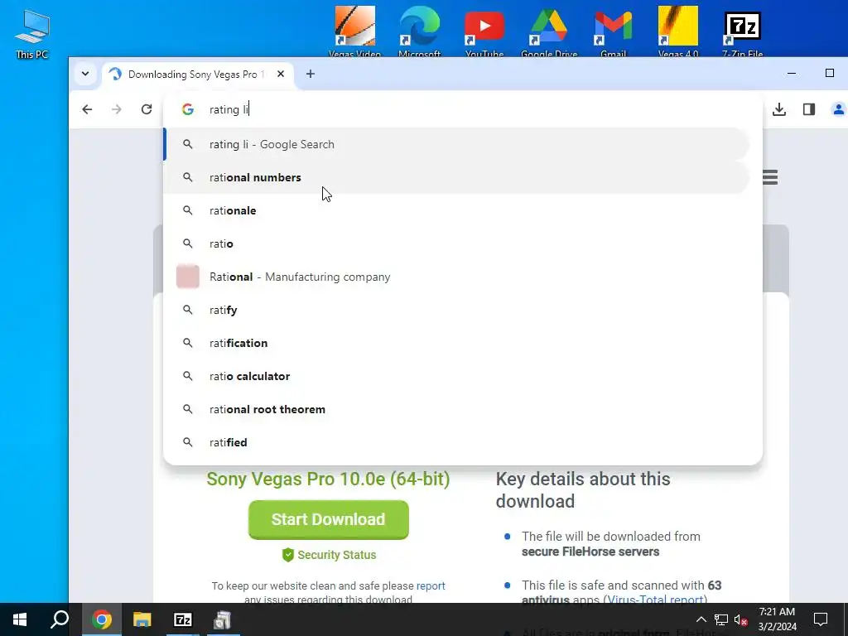Image resolution: width=848 pixels, height=636 pixels.
Task: Choose the 'ratified' suggestion
Action: pos(457,442)
